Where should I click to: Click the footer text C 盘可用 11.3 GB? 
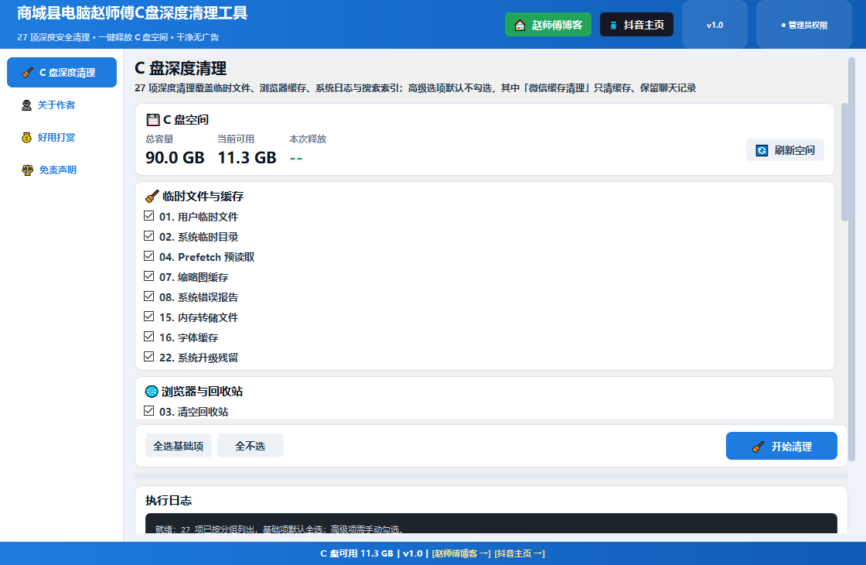pyautogui.click(x=356, y=553)
